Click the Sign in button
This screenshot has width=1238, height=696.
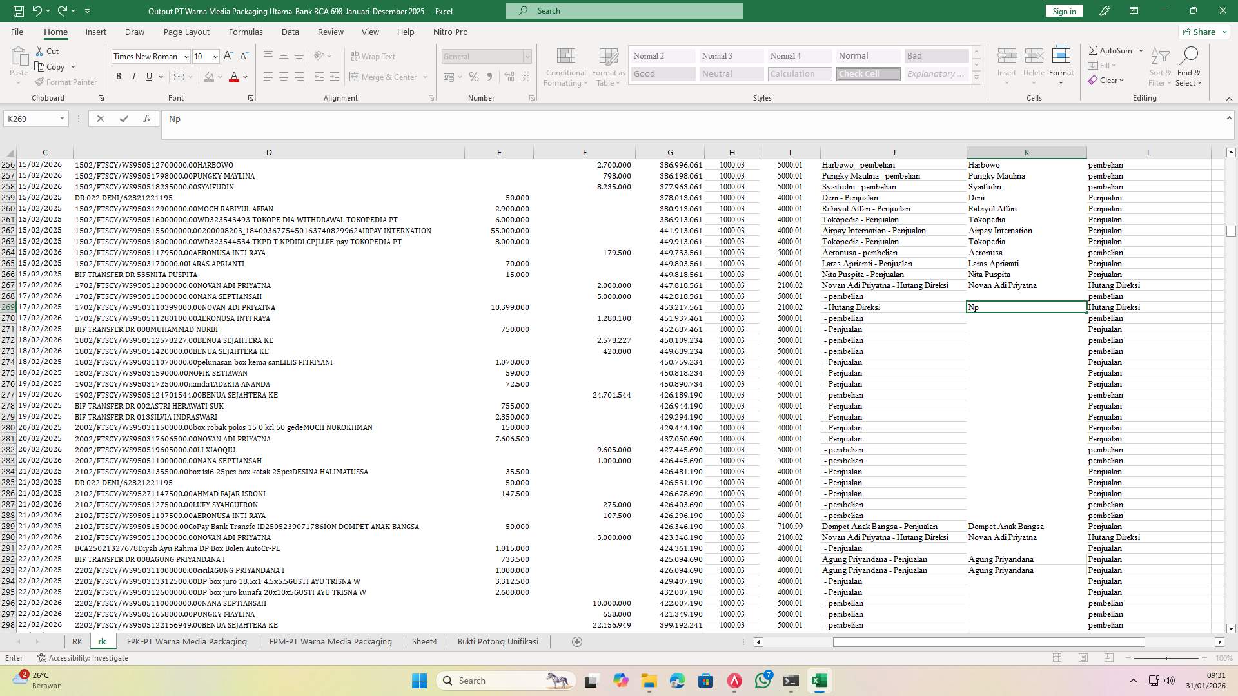click(x=1063, y=11)
